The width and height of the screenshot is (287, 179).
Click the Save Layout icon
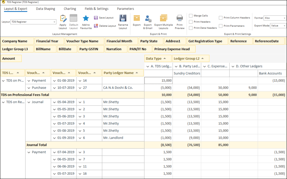pyautogui.click(x=96, y=18)
